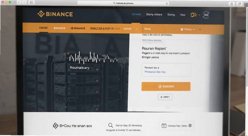
Task: Open the Storing header menu item
Action: pos(171,15)
